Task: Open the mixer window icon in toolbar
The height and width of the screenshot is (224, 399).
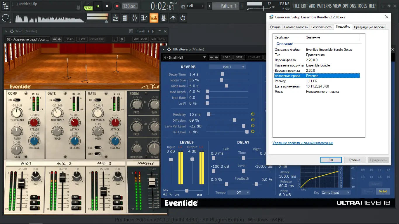Action: pyautogui.click(x=135, y=18)
